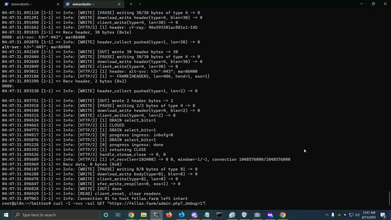
Task: Open the black Command Prompt taskbar icon
Action: (x=219, y=215)
